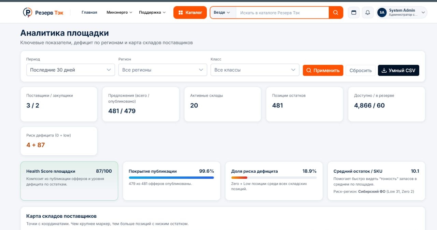Image resolution: width=437 pixels, height=230 pixels.
Task: Open the Главная menu item
Action: 89,12
